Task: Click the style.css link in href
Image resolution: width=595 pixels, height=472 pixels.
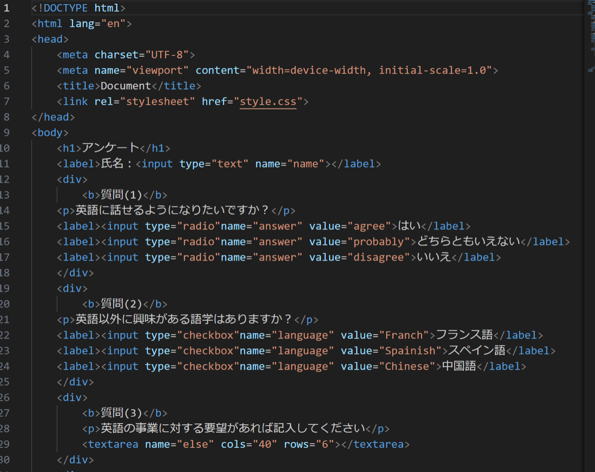Action: (268, 101)
